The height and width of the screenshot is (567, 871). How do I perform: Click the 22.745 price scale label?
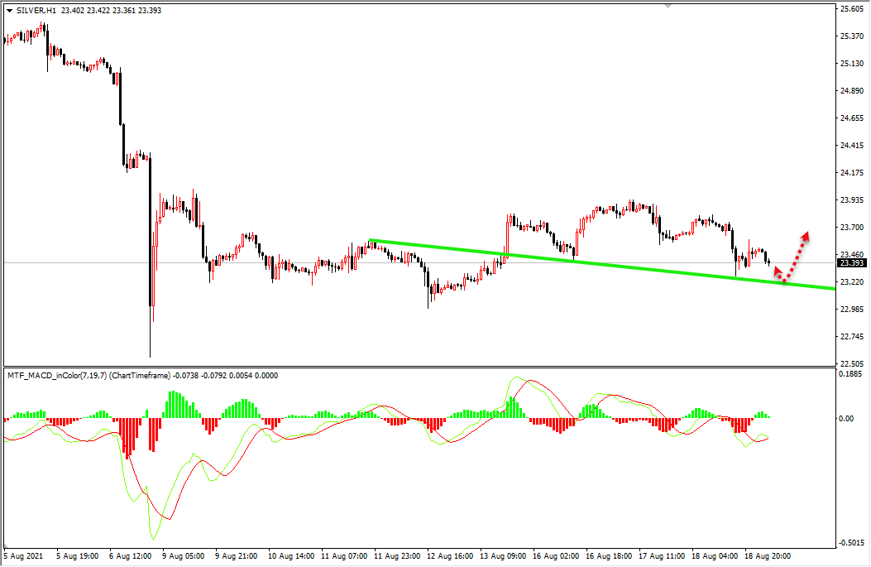[852, 337]
